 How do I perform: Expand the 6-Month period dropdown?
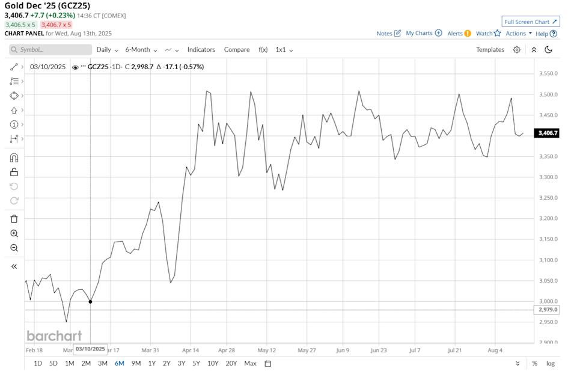tap(141, 50)
